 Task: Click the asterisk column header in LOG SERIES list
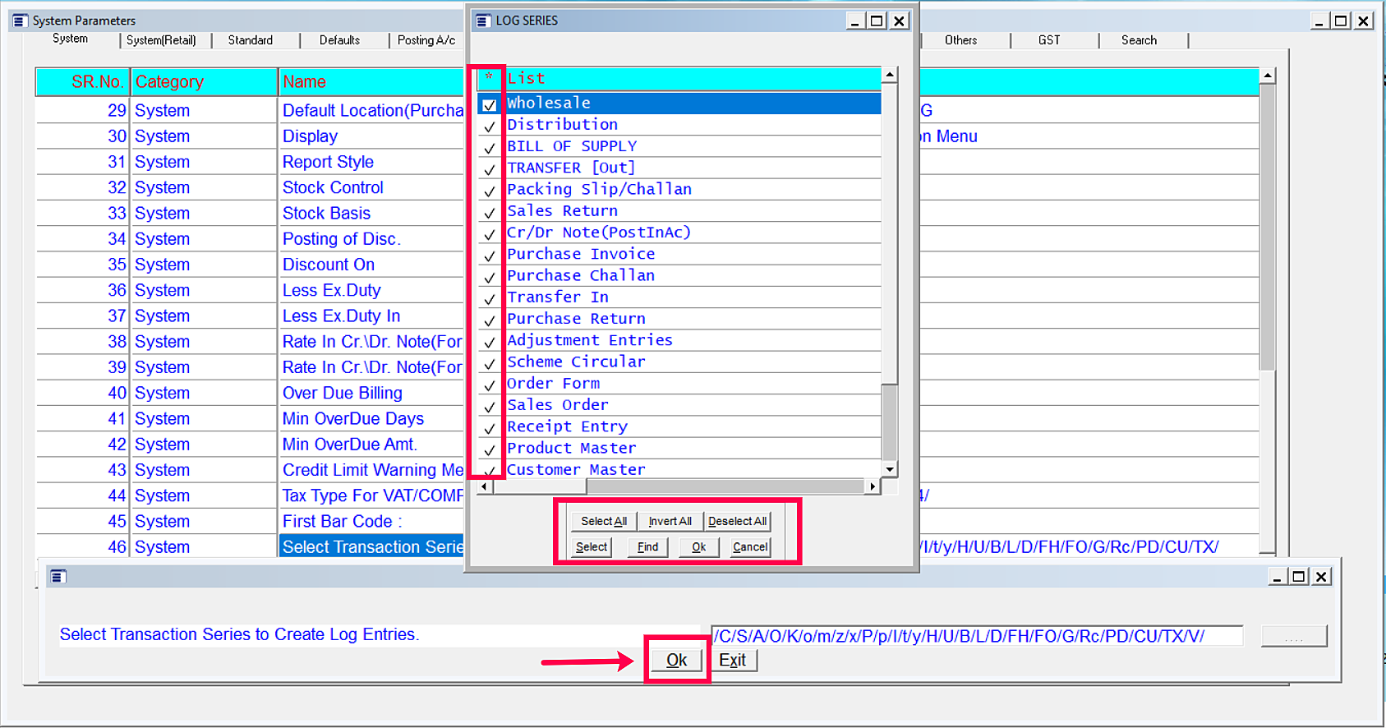[x=489, y=78]
